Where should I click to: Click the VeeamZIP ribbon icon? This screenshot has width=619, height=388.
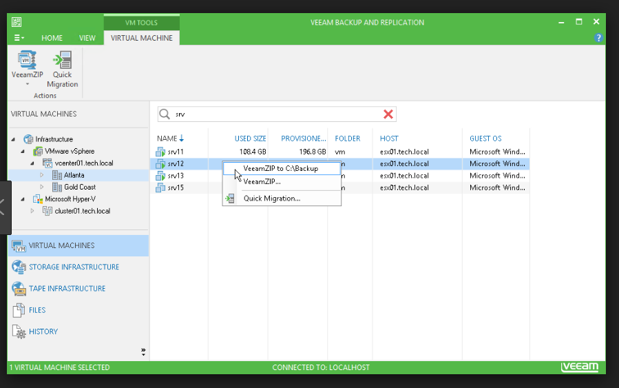pyautogui.click(x=27, y=60)
